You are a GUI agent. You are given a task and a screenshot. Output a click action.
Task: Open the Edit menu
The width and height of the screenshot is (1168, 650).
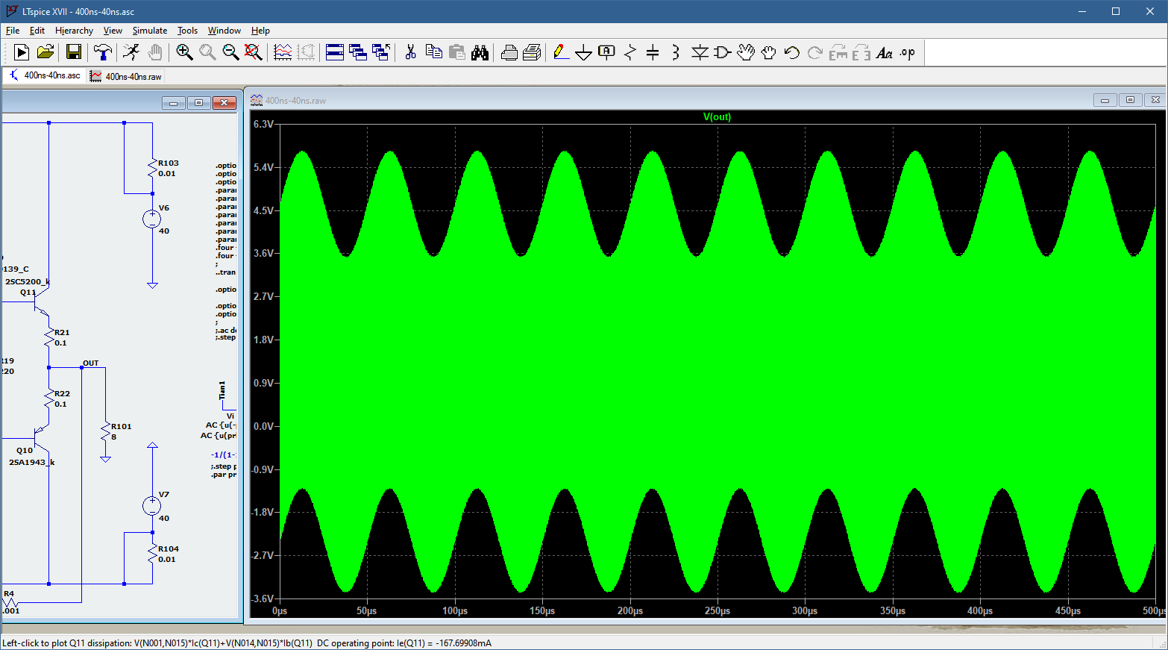pos(37,31)
